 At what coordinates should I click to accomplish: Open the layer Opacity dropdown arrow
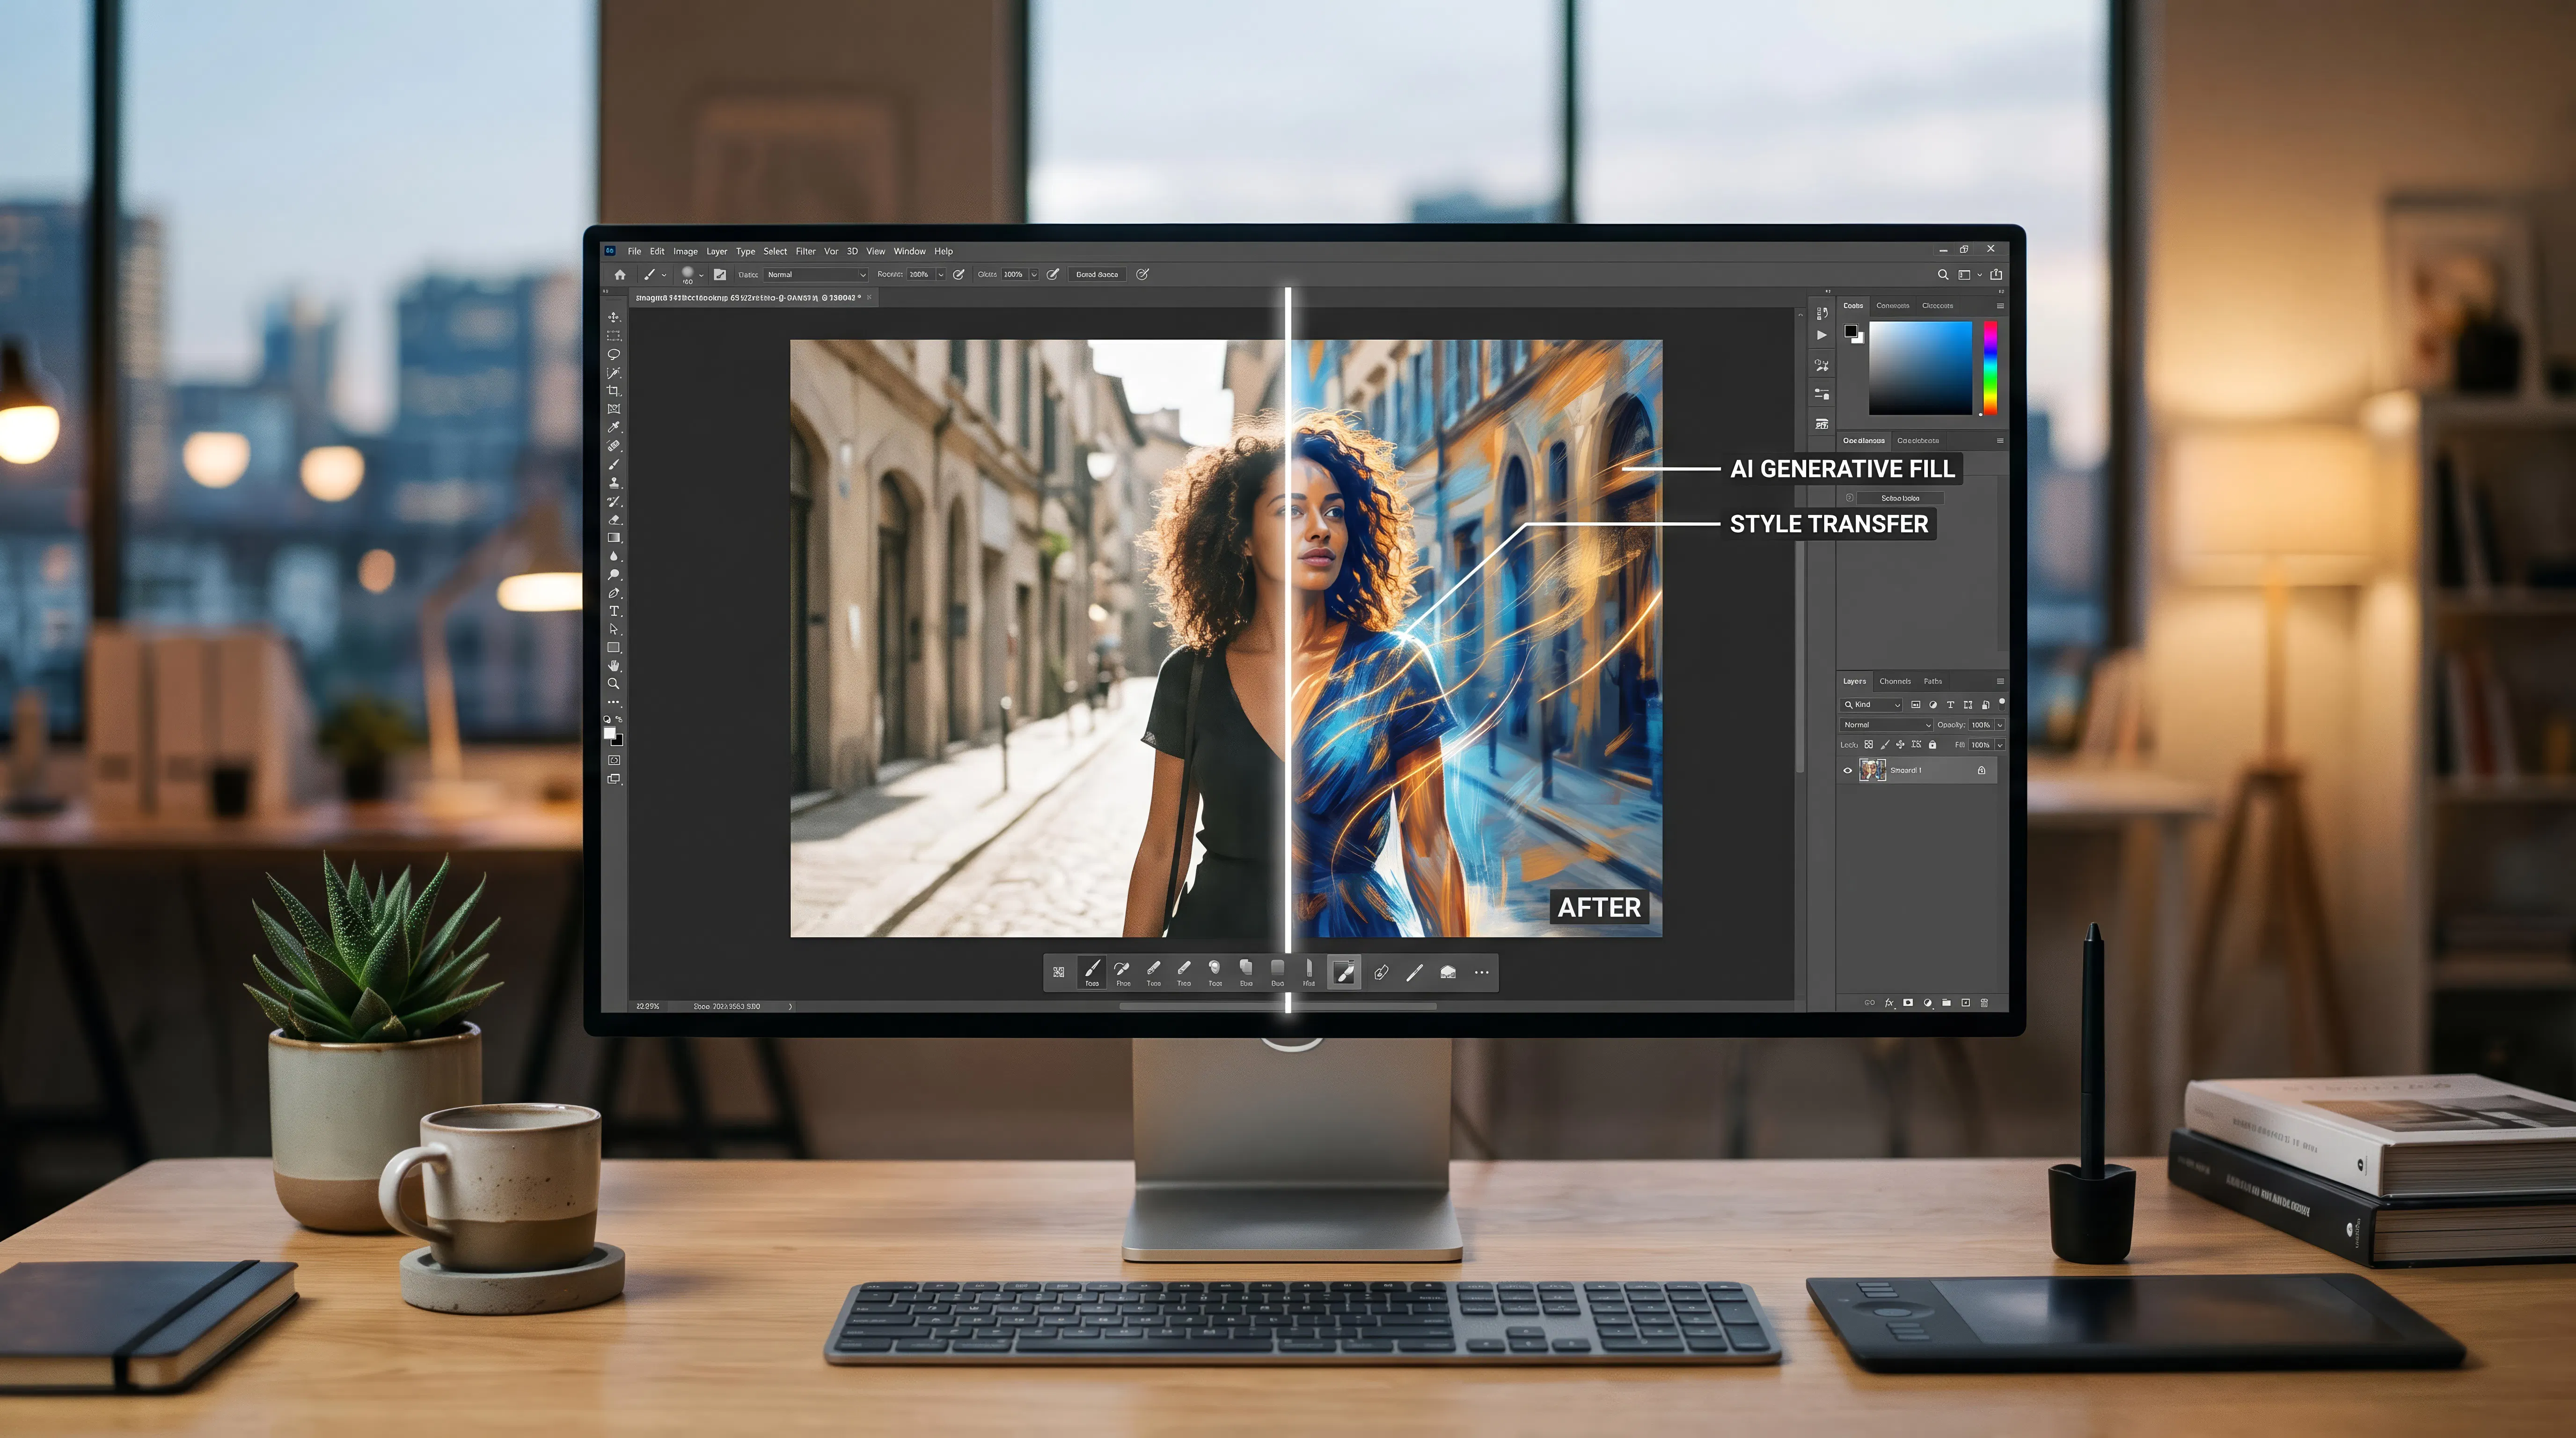2000,725
